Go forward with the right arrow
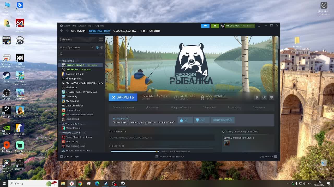 tap(67, 31)
